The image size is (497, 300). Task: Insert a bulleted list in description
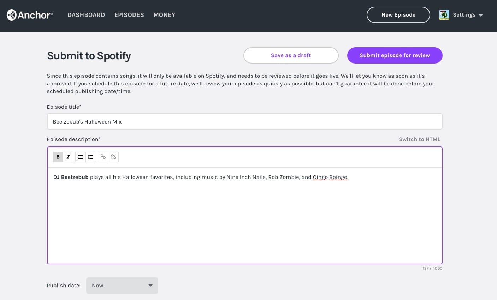pos(81,157)
